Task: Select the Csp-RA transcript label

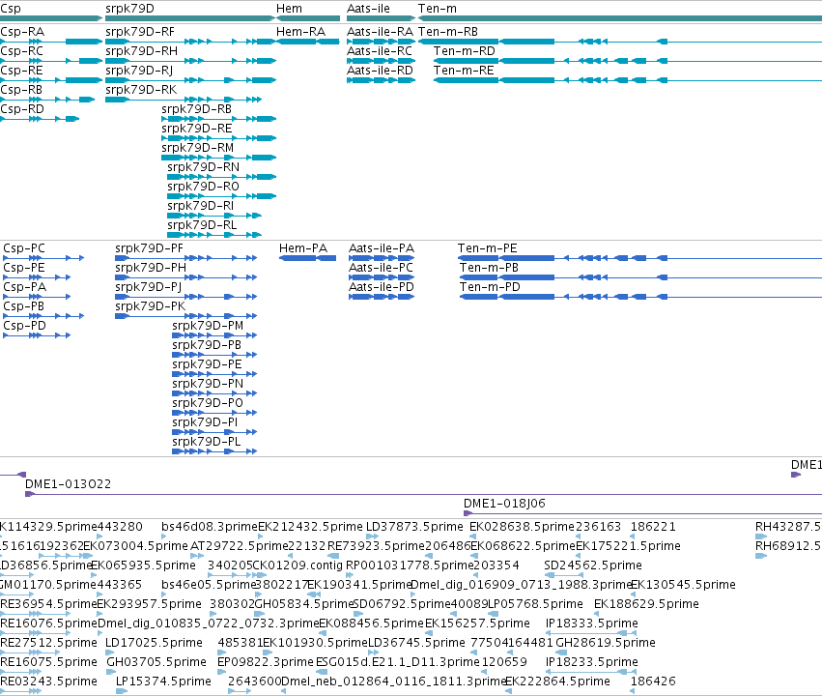Action: point(22,32)
